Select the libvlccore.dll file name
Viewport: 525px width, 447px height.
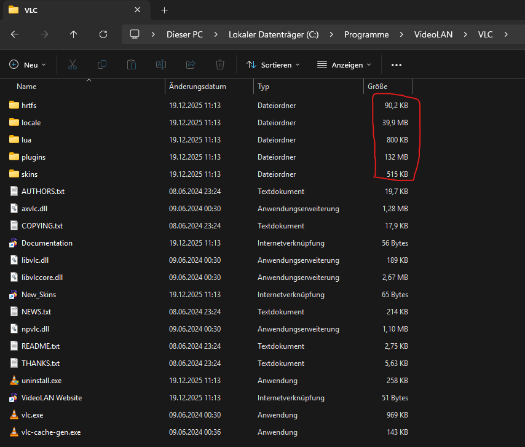(42, 277)
